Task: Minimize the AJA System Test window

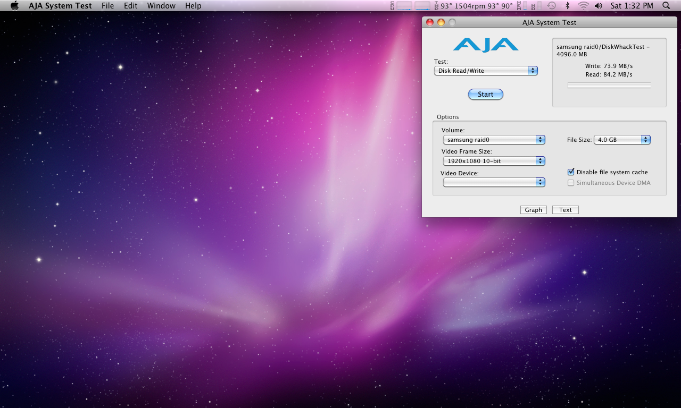Action: (441, 22)
